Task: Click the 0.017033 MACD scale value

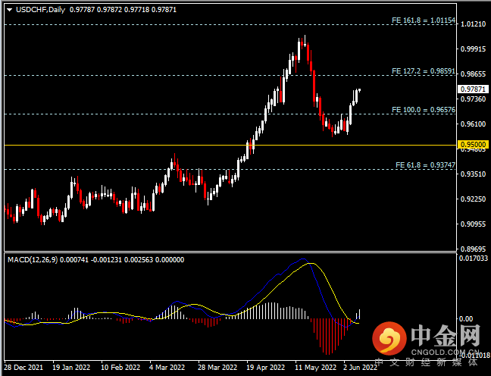Action: (x=474, y=258)
